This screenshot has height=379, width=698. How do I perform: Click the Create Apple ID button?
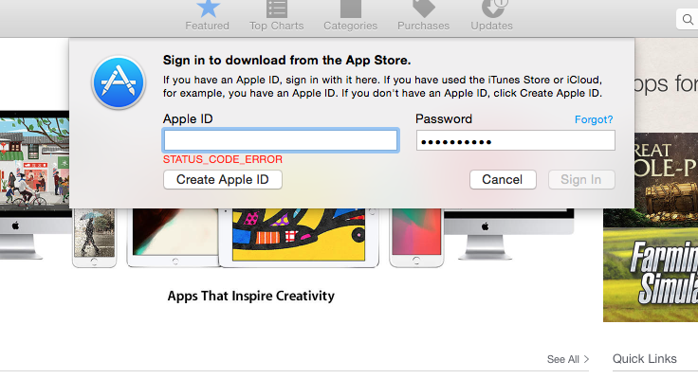[223, 180]
